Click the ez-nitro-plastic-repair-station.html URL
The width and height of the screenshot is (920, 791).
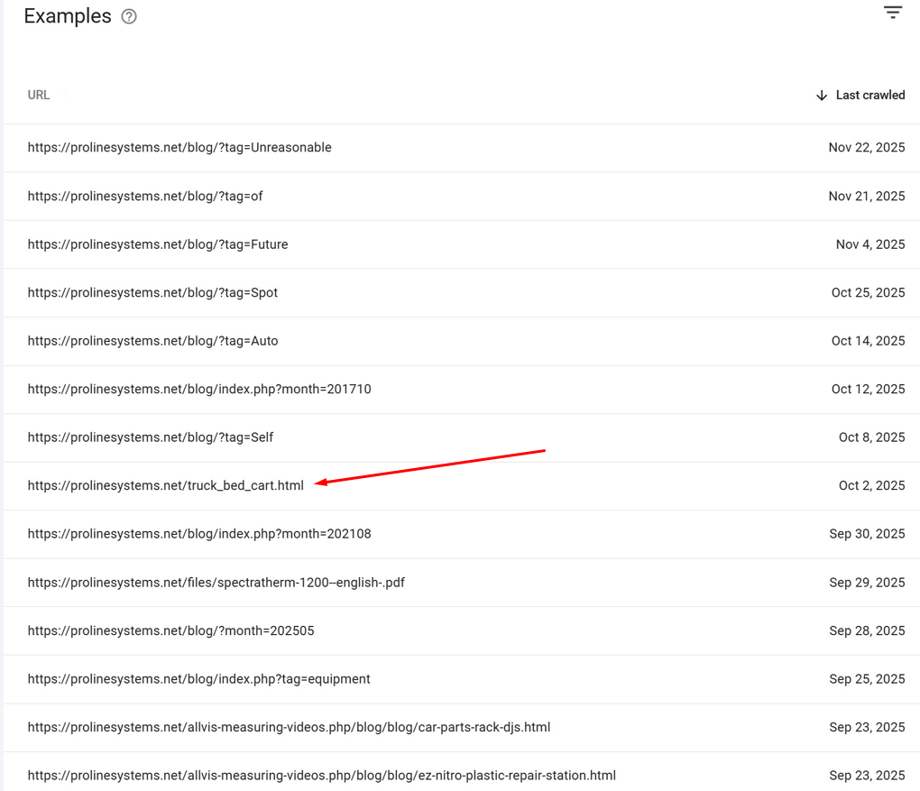(x=322, y=776)
